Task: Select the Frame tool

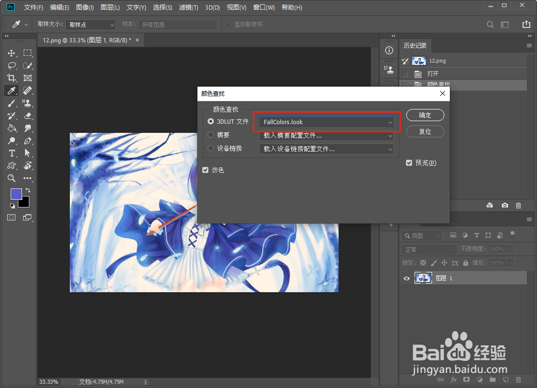Action: (27, 78)
